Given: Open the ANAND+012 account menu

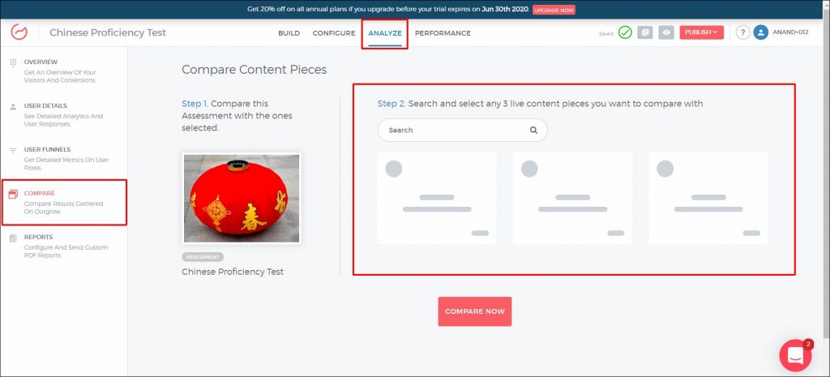Looking at the screenshot, I should (790, 33).
